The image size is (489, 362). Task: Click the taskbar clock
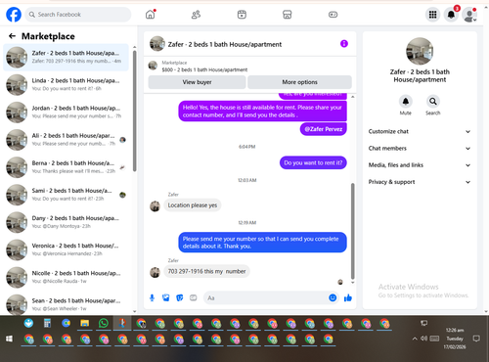pos(455,339)
